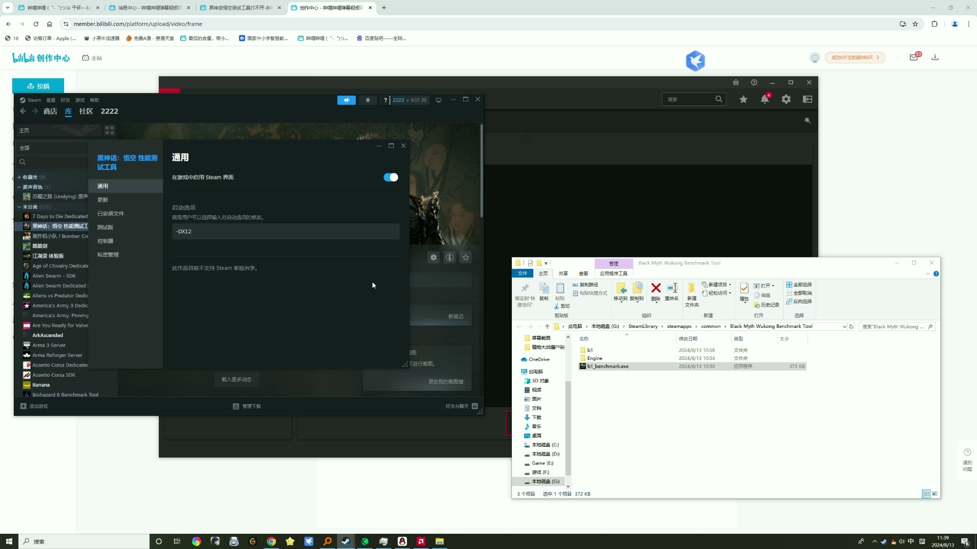
Task: Expand the 收藏夹 category in library
Action: point(19,177)
